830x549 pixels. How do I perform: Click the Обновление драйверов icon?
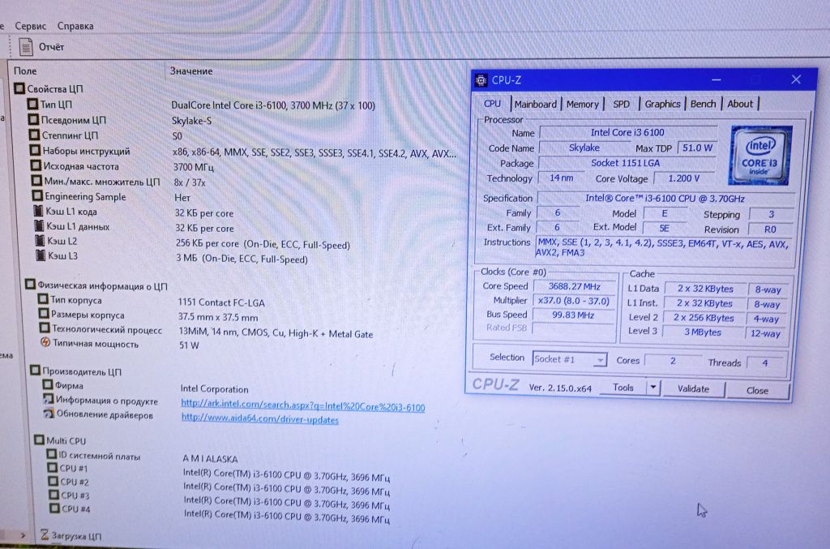click(49, 414)
